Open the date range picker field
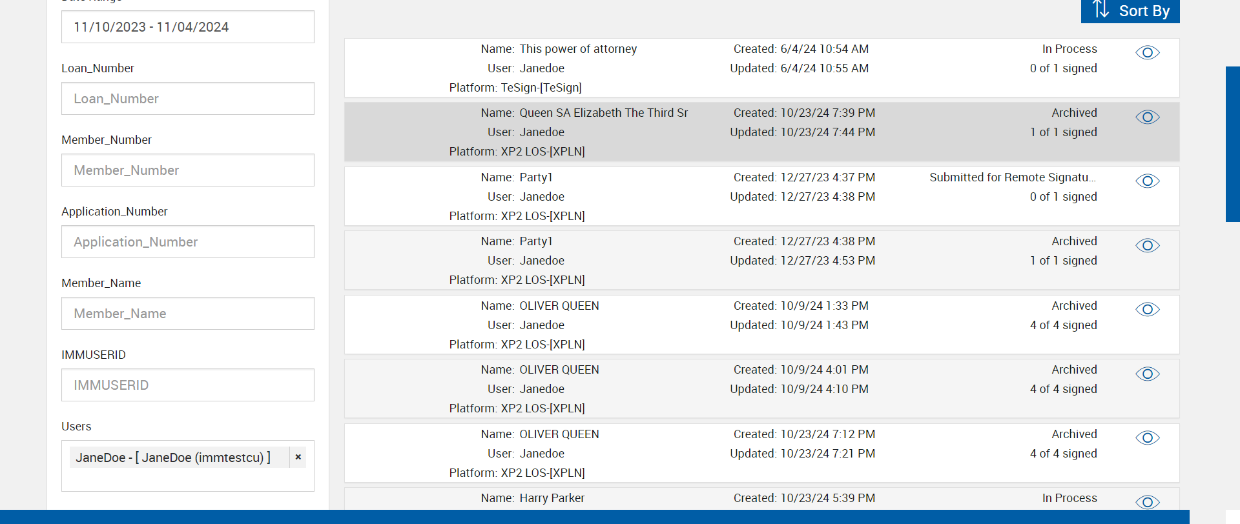 [x=187, y=27]
